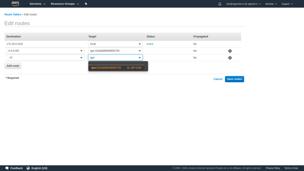Open the notifications bell icon

coord(220,4)
